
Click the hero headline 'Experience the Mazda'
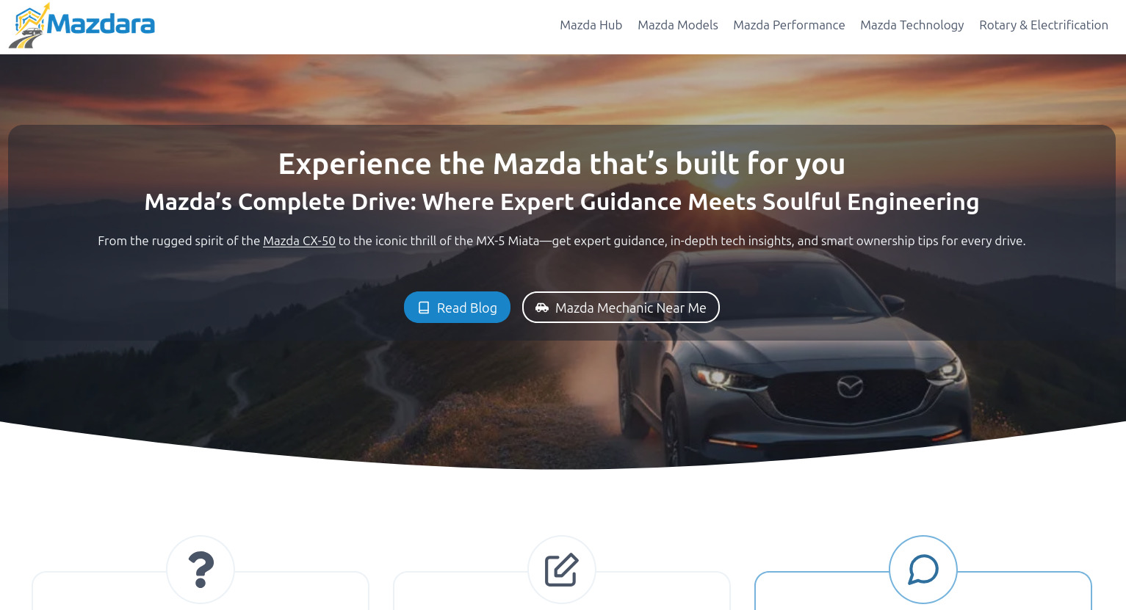click(x=562, y=164)
